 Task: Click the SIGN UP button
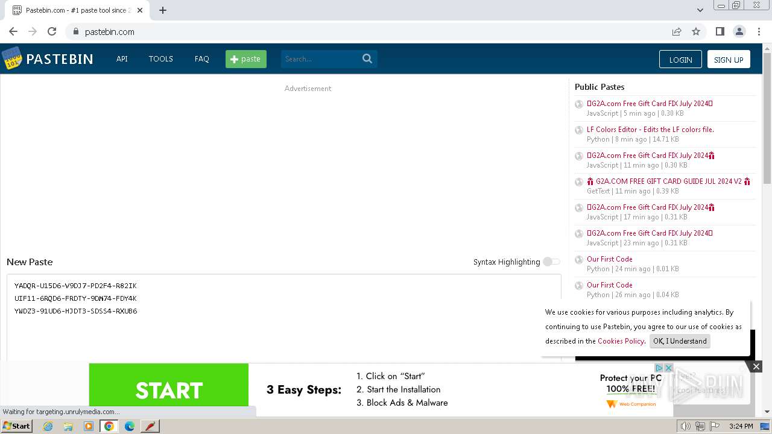click(729, 59)
